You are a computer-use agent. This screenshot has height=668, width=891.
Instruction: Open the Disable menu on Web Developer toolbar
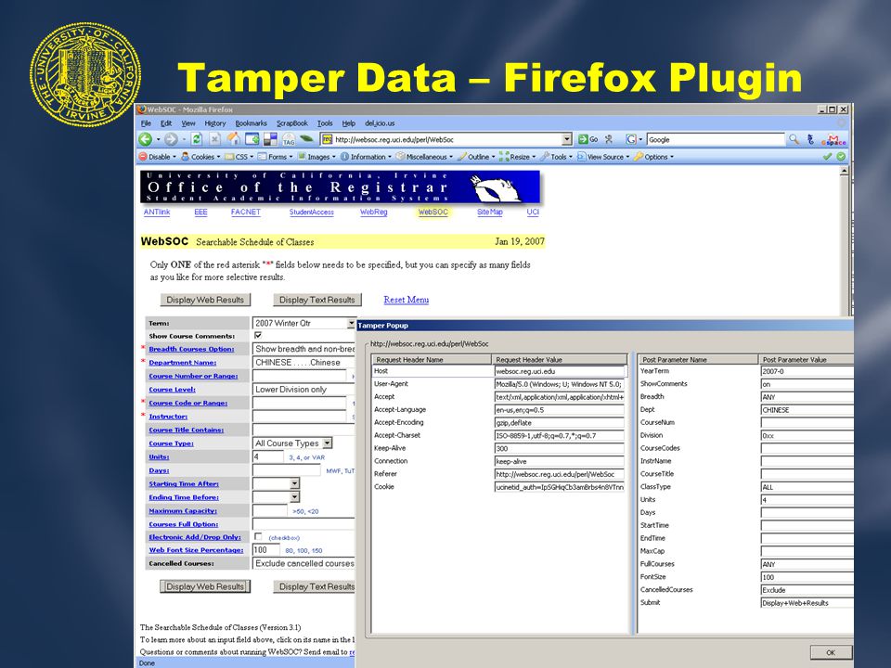tap(158, 157)
